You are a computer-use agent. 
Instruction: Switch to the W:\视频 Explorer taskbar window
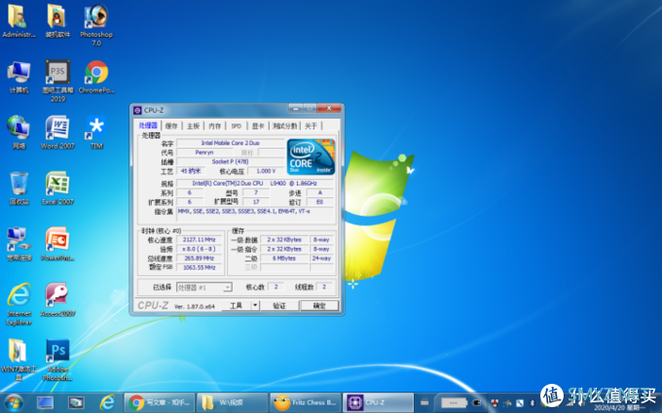pos(233,403)
